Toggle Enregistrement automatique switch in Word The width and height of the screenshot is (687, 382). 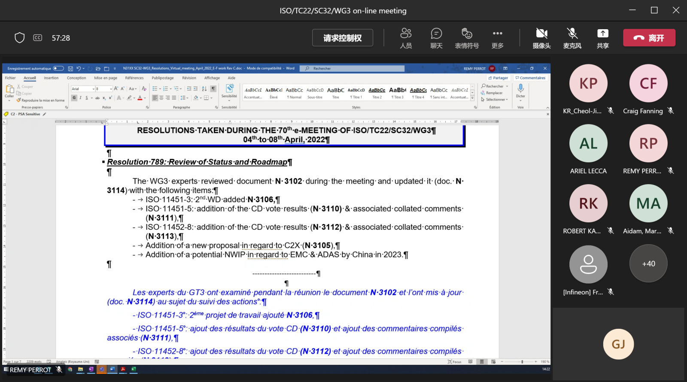[58, 68]
